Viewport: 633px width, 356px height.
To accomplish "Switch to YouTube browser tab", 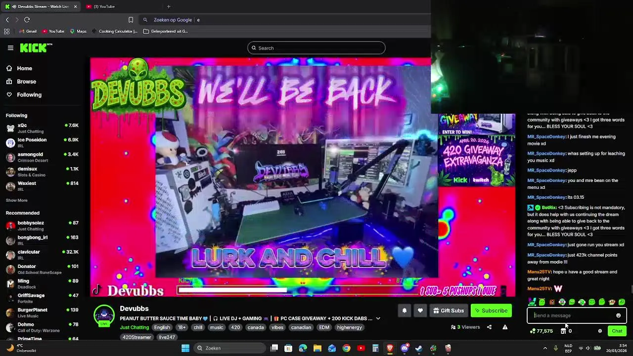I will pos(121,6).
